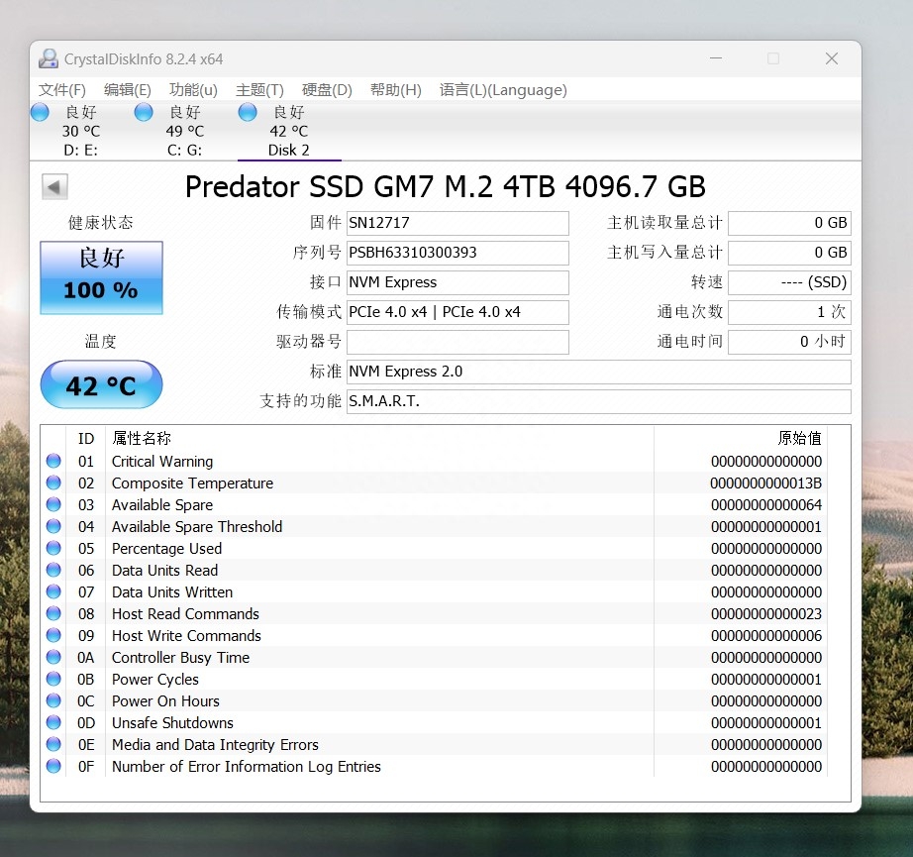
Task: Click the 42 °C temperature button
Action: click(101, 384)
